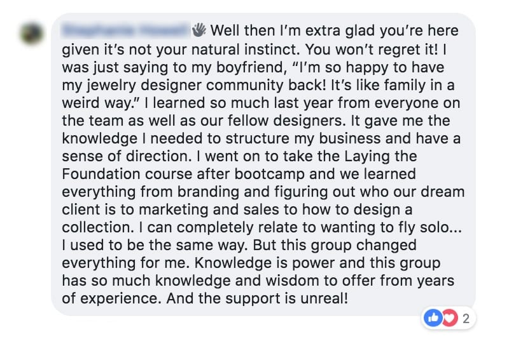Click the sentence "And the support is unreal!"
Image resolution: width=509 pixels, height=339 pixels.
click(257, 298)
